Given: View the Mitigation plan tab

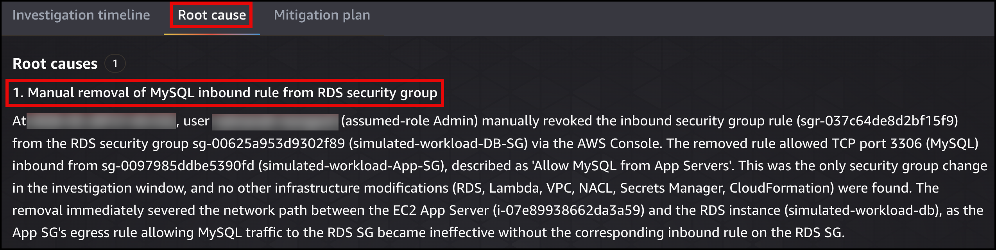Looking at the screenshot, I should tap(322, 15).
